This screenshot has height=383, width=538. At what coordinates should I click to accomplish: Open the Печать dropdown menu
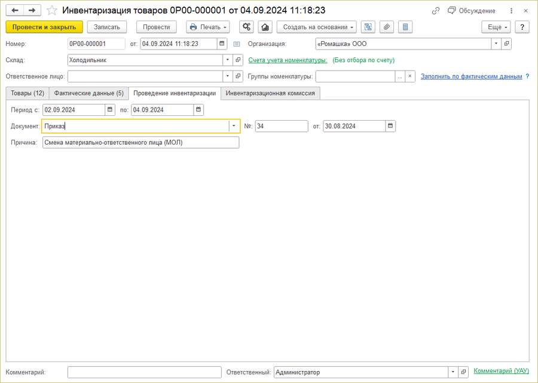pos(208,27)
